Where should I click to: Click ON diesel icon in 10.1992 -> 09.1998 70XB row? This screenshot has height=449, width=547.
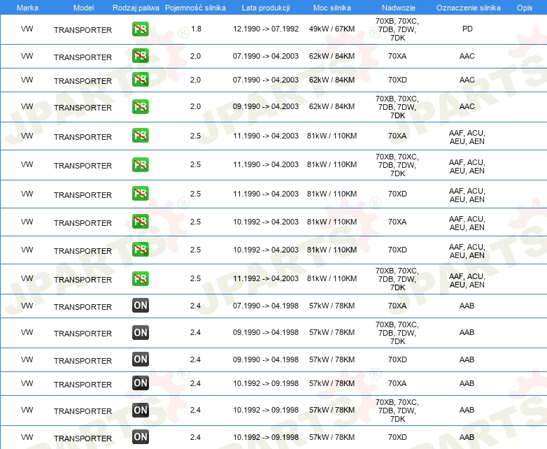click(141, 410)
